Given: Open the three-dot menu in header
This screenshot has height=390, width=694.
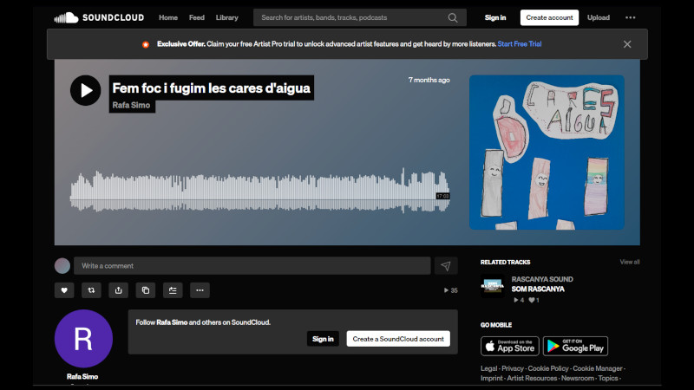Looking at the screenshot, I should (x=631, y=17).
